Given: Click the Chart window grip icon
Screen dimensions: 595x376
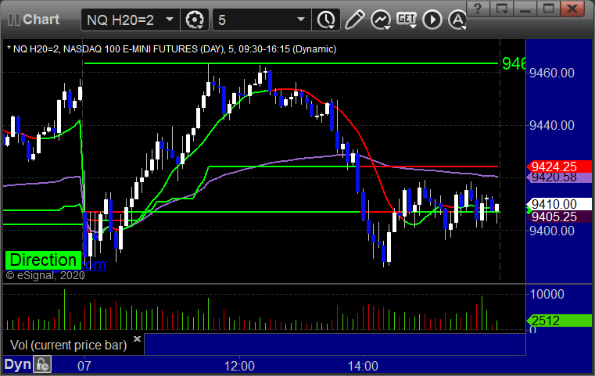Looking at the screenshot, I should tap(13, 20).
